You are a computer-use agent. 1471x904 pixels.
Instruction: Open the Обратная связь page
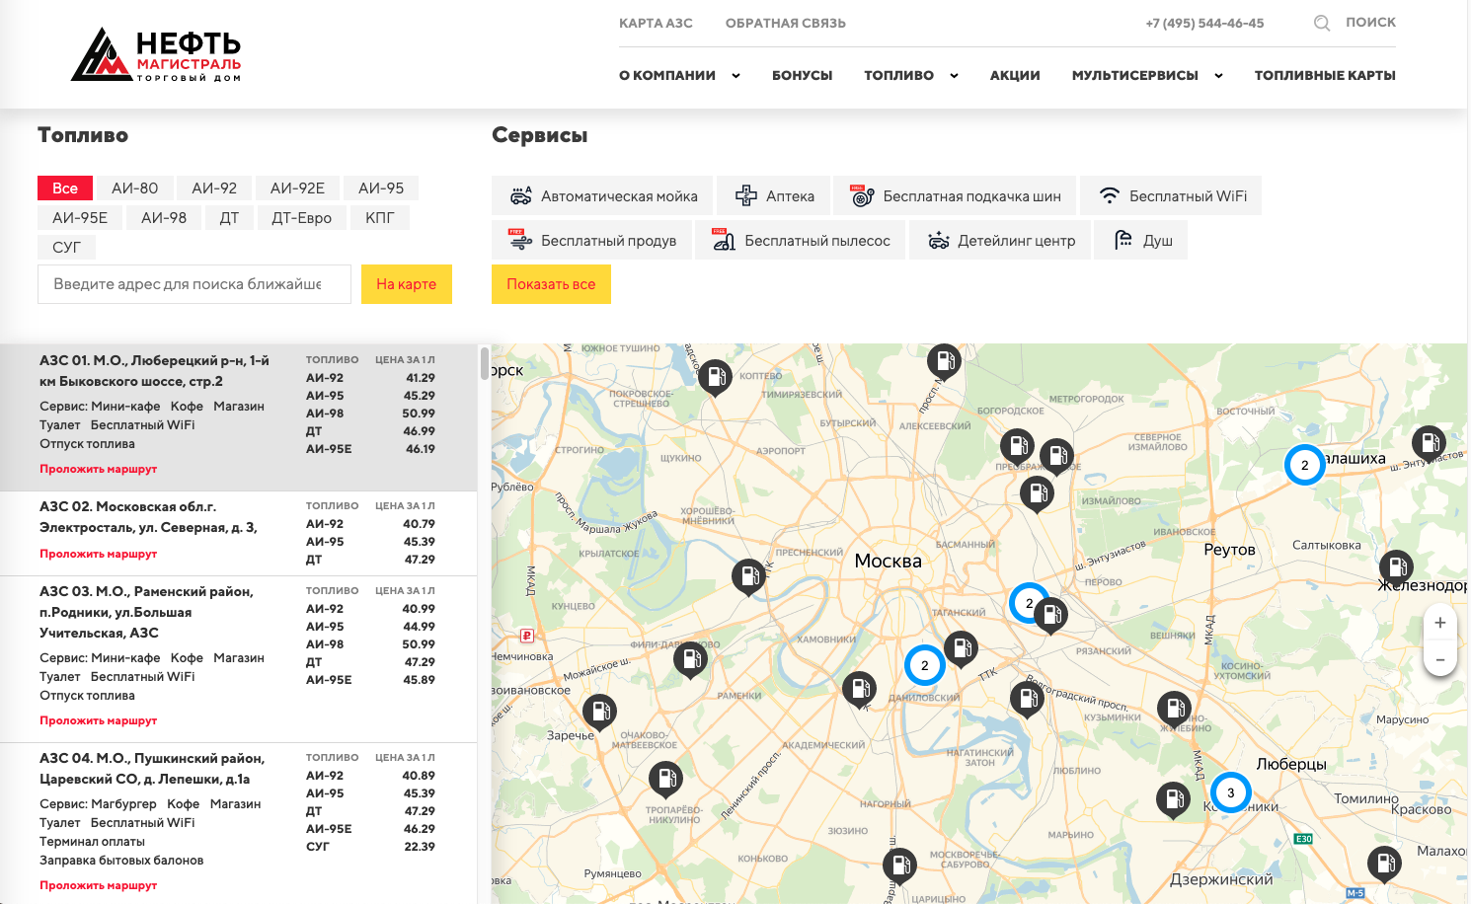786,23
